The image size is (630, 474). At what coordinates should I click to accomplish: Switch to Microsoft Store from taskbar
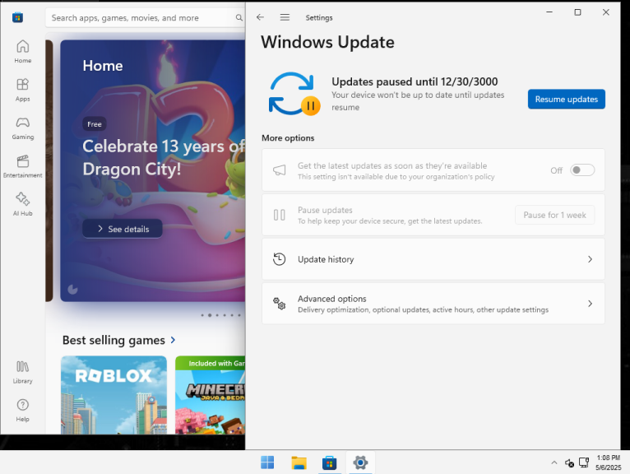330,462
